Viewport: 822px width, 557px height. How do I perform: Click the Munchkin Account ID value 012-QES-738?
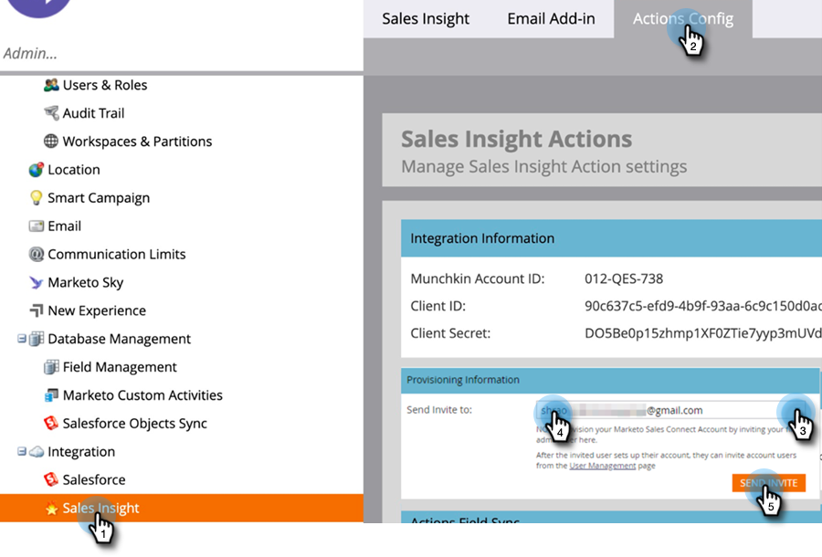(x=624, y=278)
